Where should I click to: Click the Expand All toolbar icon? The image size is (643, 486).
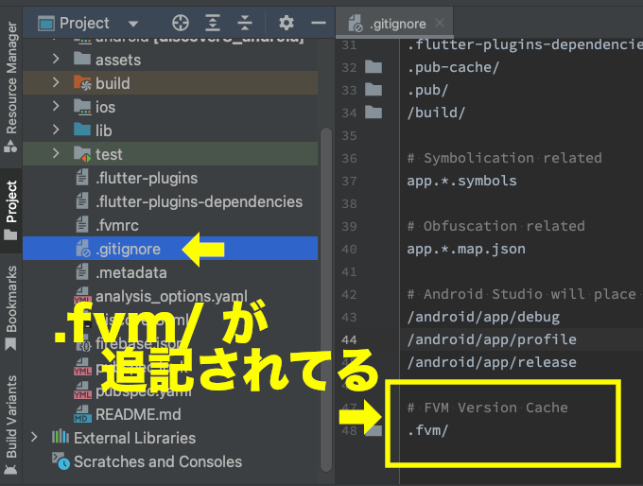pos(213,23)
